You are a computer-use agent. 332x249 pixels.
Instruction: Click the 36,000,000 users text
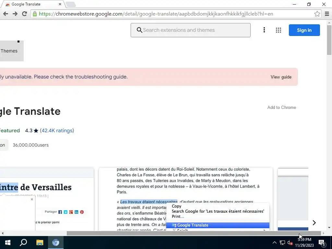31,145
